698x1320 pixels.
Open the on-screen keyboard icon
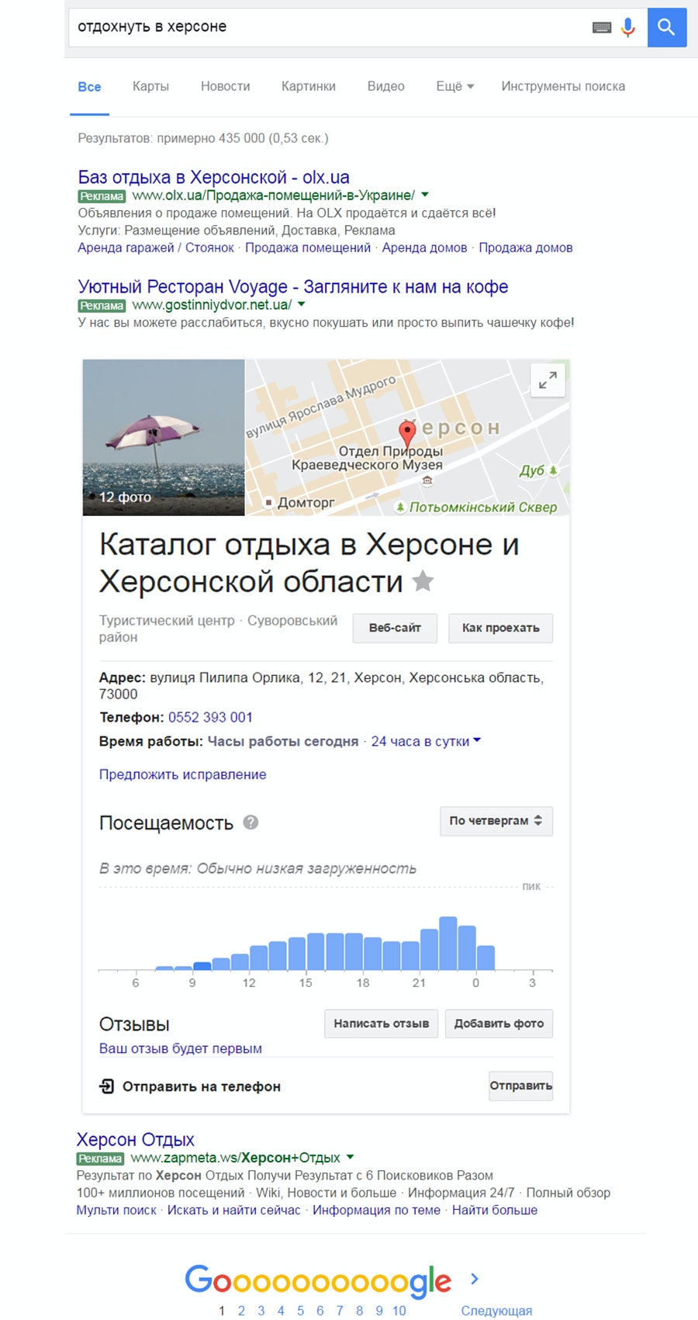[x=602, y=27]
